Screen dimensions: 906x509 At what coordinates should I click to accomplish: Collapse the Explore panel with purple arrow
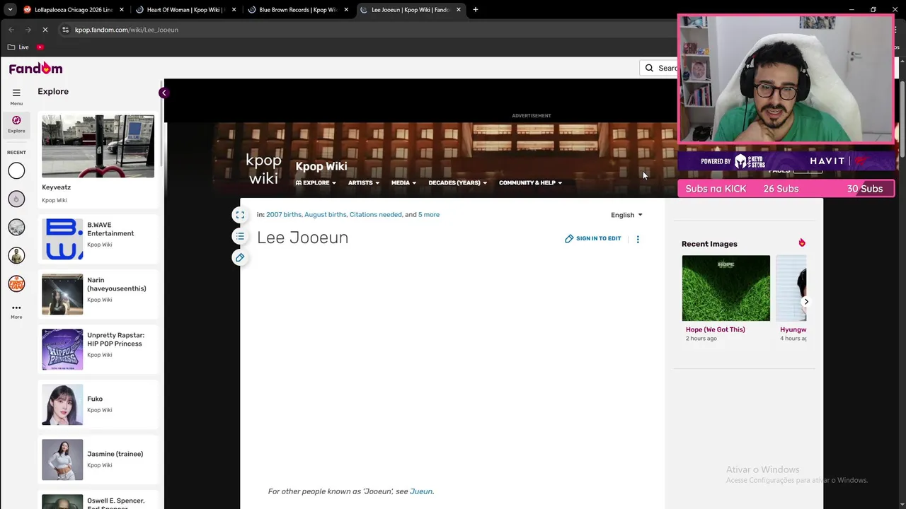point(164,93)
